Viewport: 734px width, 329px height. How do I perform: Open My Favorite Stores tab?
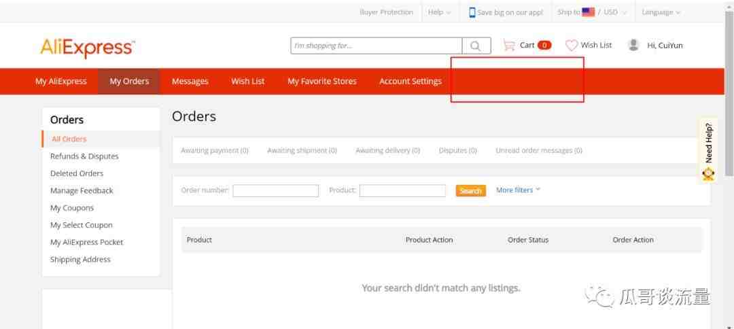[x=322, y=82]
